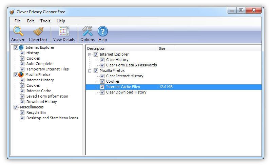
Task: Minimize the Clever Privacy Cleaner window
Action: (232, 11)
